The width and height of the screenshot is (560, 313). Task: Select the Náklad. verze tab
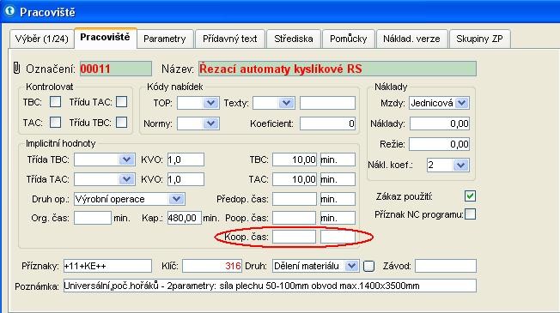(x=411, y=39)
